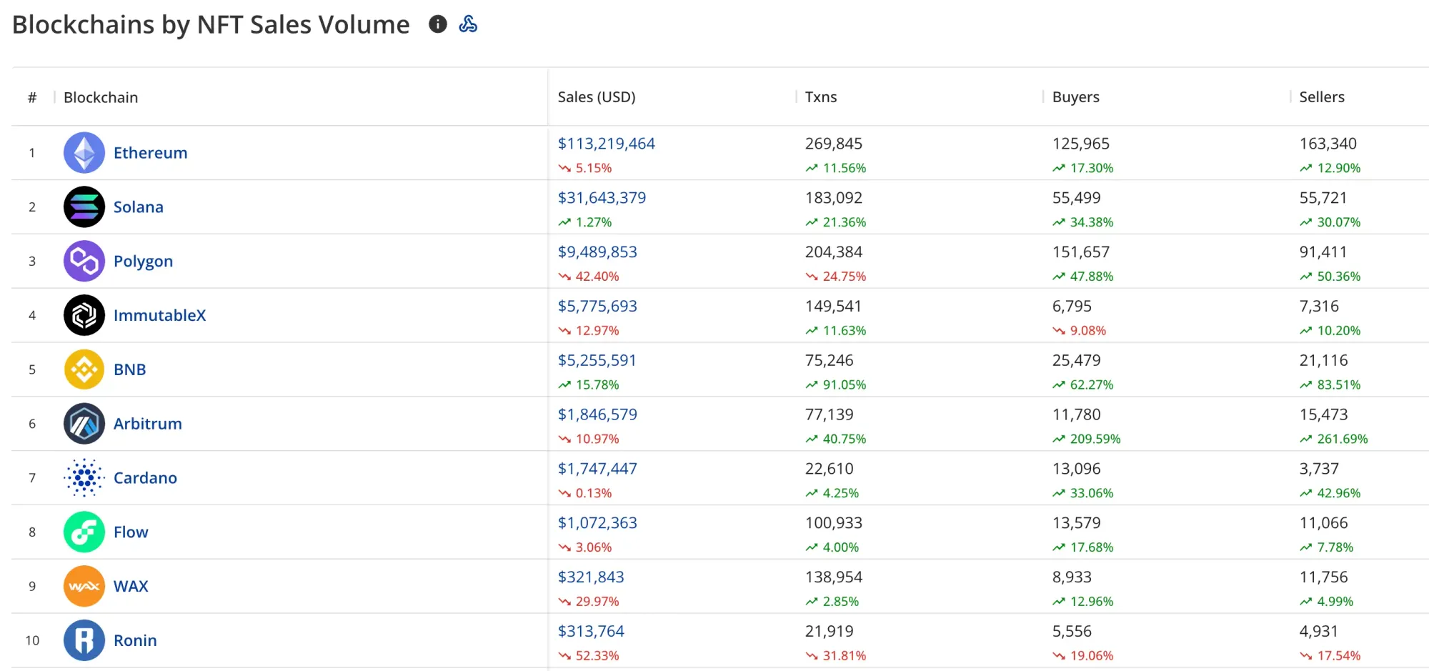Screen dimensions: 1429x671
Task: Click the Ronin logo icon
Action: tap(84, 640)
